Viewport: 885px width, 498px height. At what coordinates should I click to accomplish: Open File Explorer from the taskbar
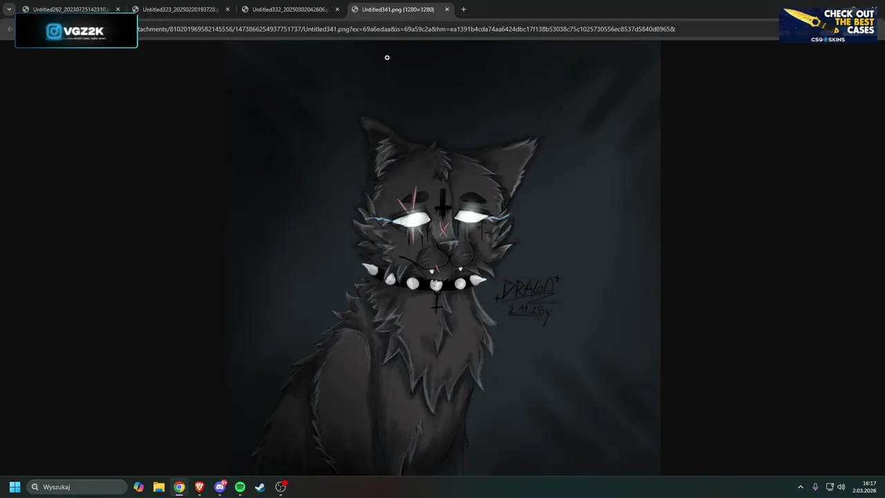coord(159,487)
